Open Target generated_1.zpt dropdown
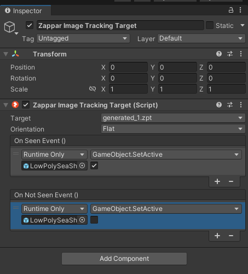This screenshot has width=248, height=274. coord(173,118)
